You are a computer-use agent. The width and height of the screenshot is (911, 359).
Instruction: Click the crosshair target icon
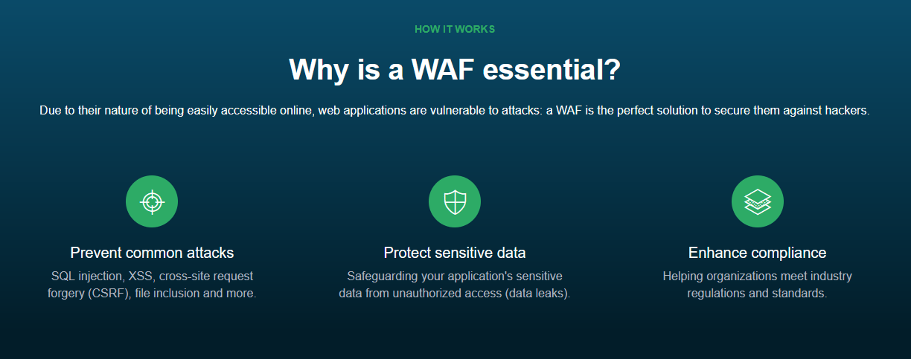(152, 201)
